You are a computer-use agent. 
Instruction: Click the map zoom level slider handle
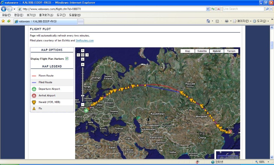pyautogui.click(x=83, y=95)
